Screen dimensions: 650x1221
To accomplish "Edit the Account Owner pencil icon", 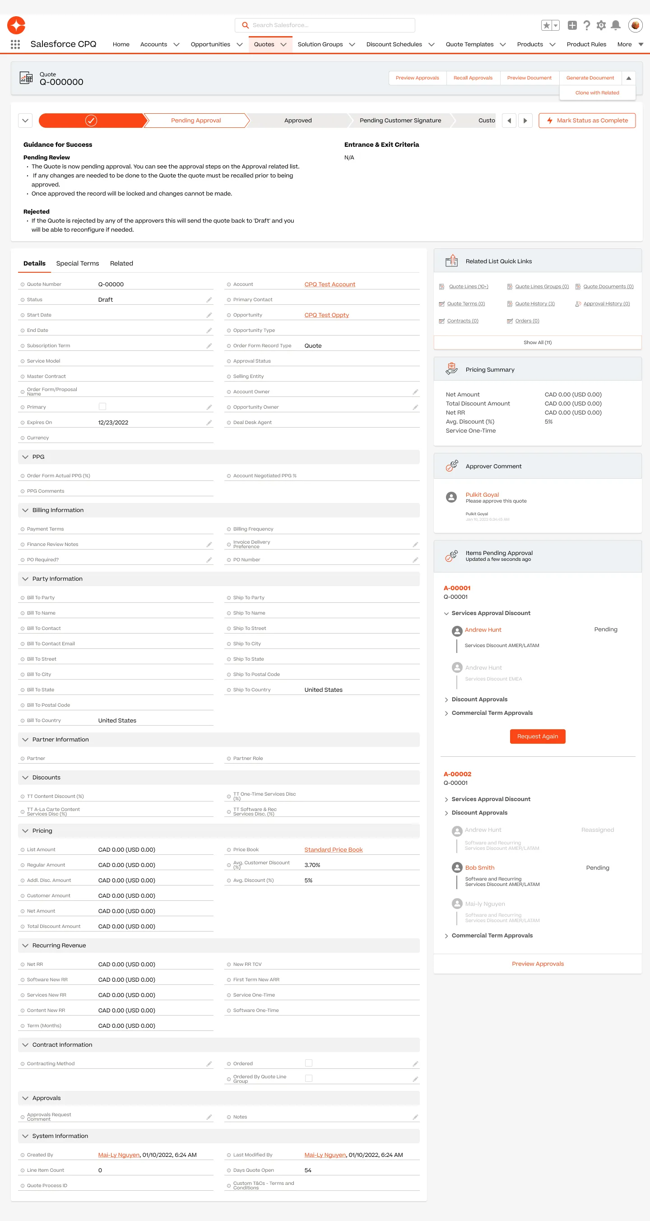I will (415, 392).
